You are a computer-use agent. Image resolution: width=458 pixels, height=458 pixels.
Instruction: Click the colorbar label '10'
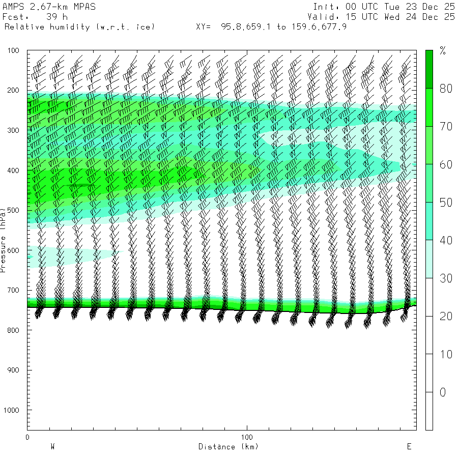pyautogui.click(x=446, y=354)
